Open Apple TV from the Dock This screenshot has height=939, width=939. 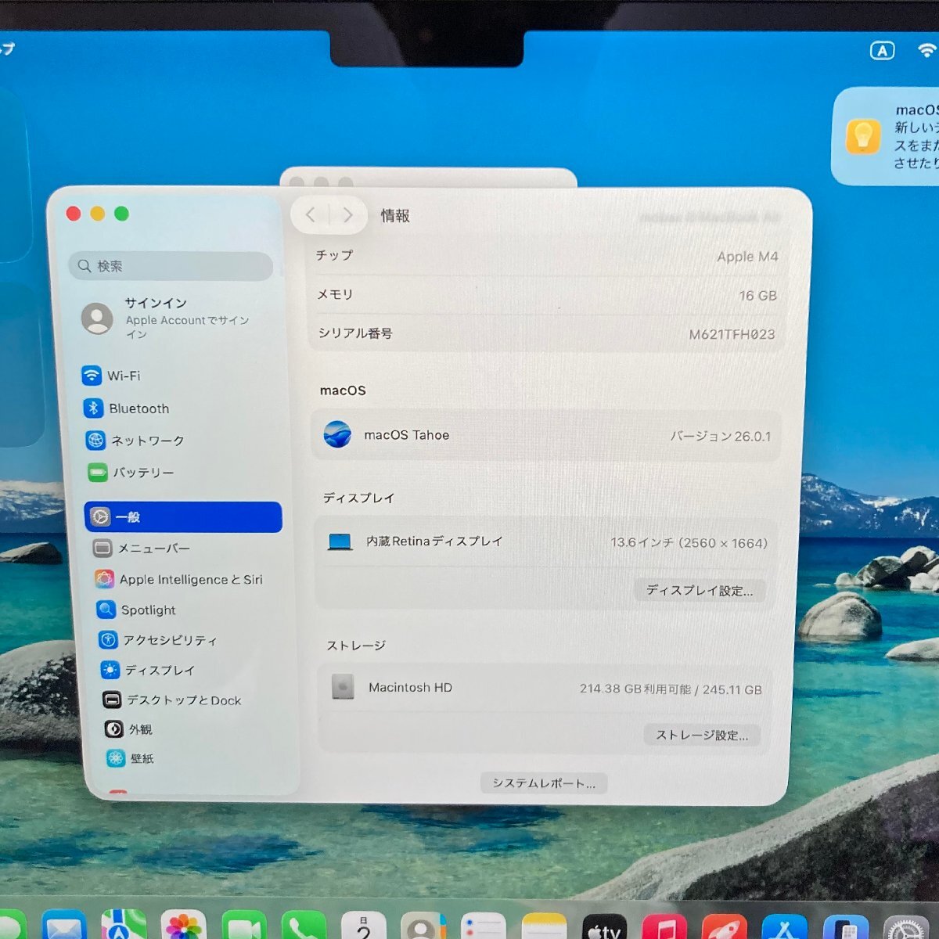[x=604, y=926]
